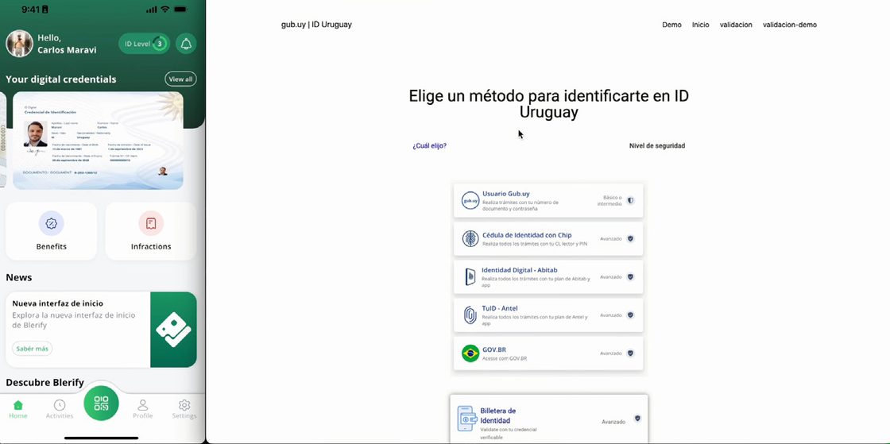Open the Demo menu item

671,25
